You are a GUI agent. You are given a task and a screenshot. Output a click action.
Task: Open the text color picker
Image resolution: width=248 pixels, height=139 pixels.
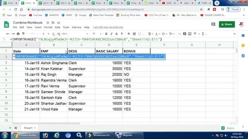tap(122, 34)
